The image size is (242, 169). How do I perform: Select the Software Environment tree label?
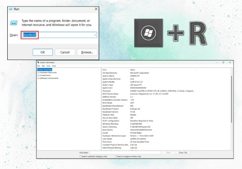49,78
